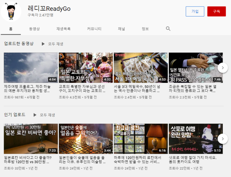Click the play icon beside 인기 업로드
The width and height of the screenshot is (231, 177).
[35, 115]
